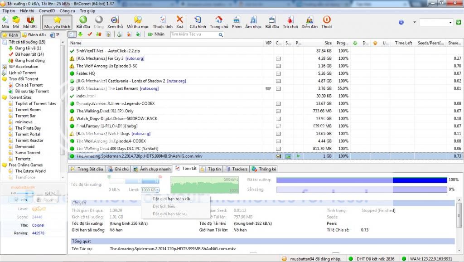Switch to the Thống kê tab
Viewport: 464px width, 262px height.
(x=264, y=169)
